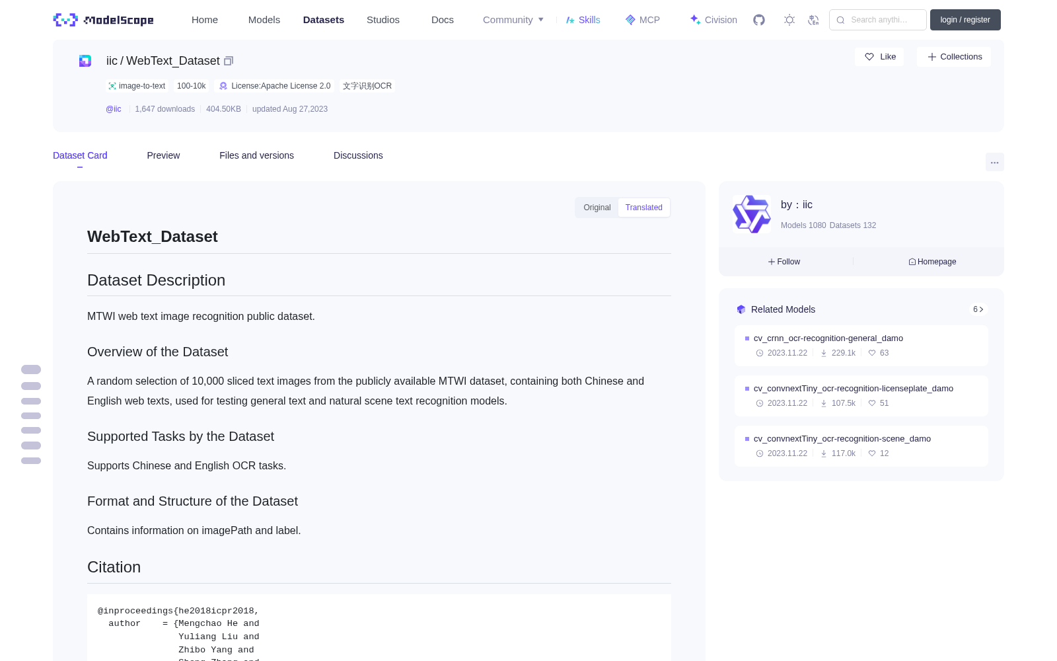Click the 'Citation' heading
Screen dimensions: 1057x661
114,567
